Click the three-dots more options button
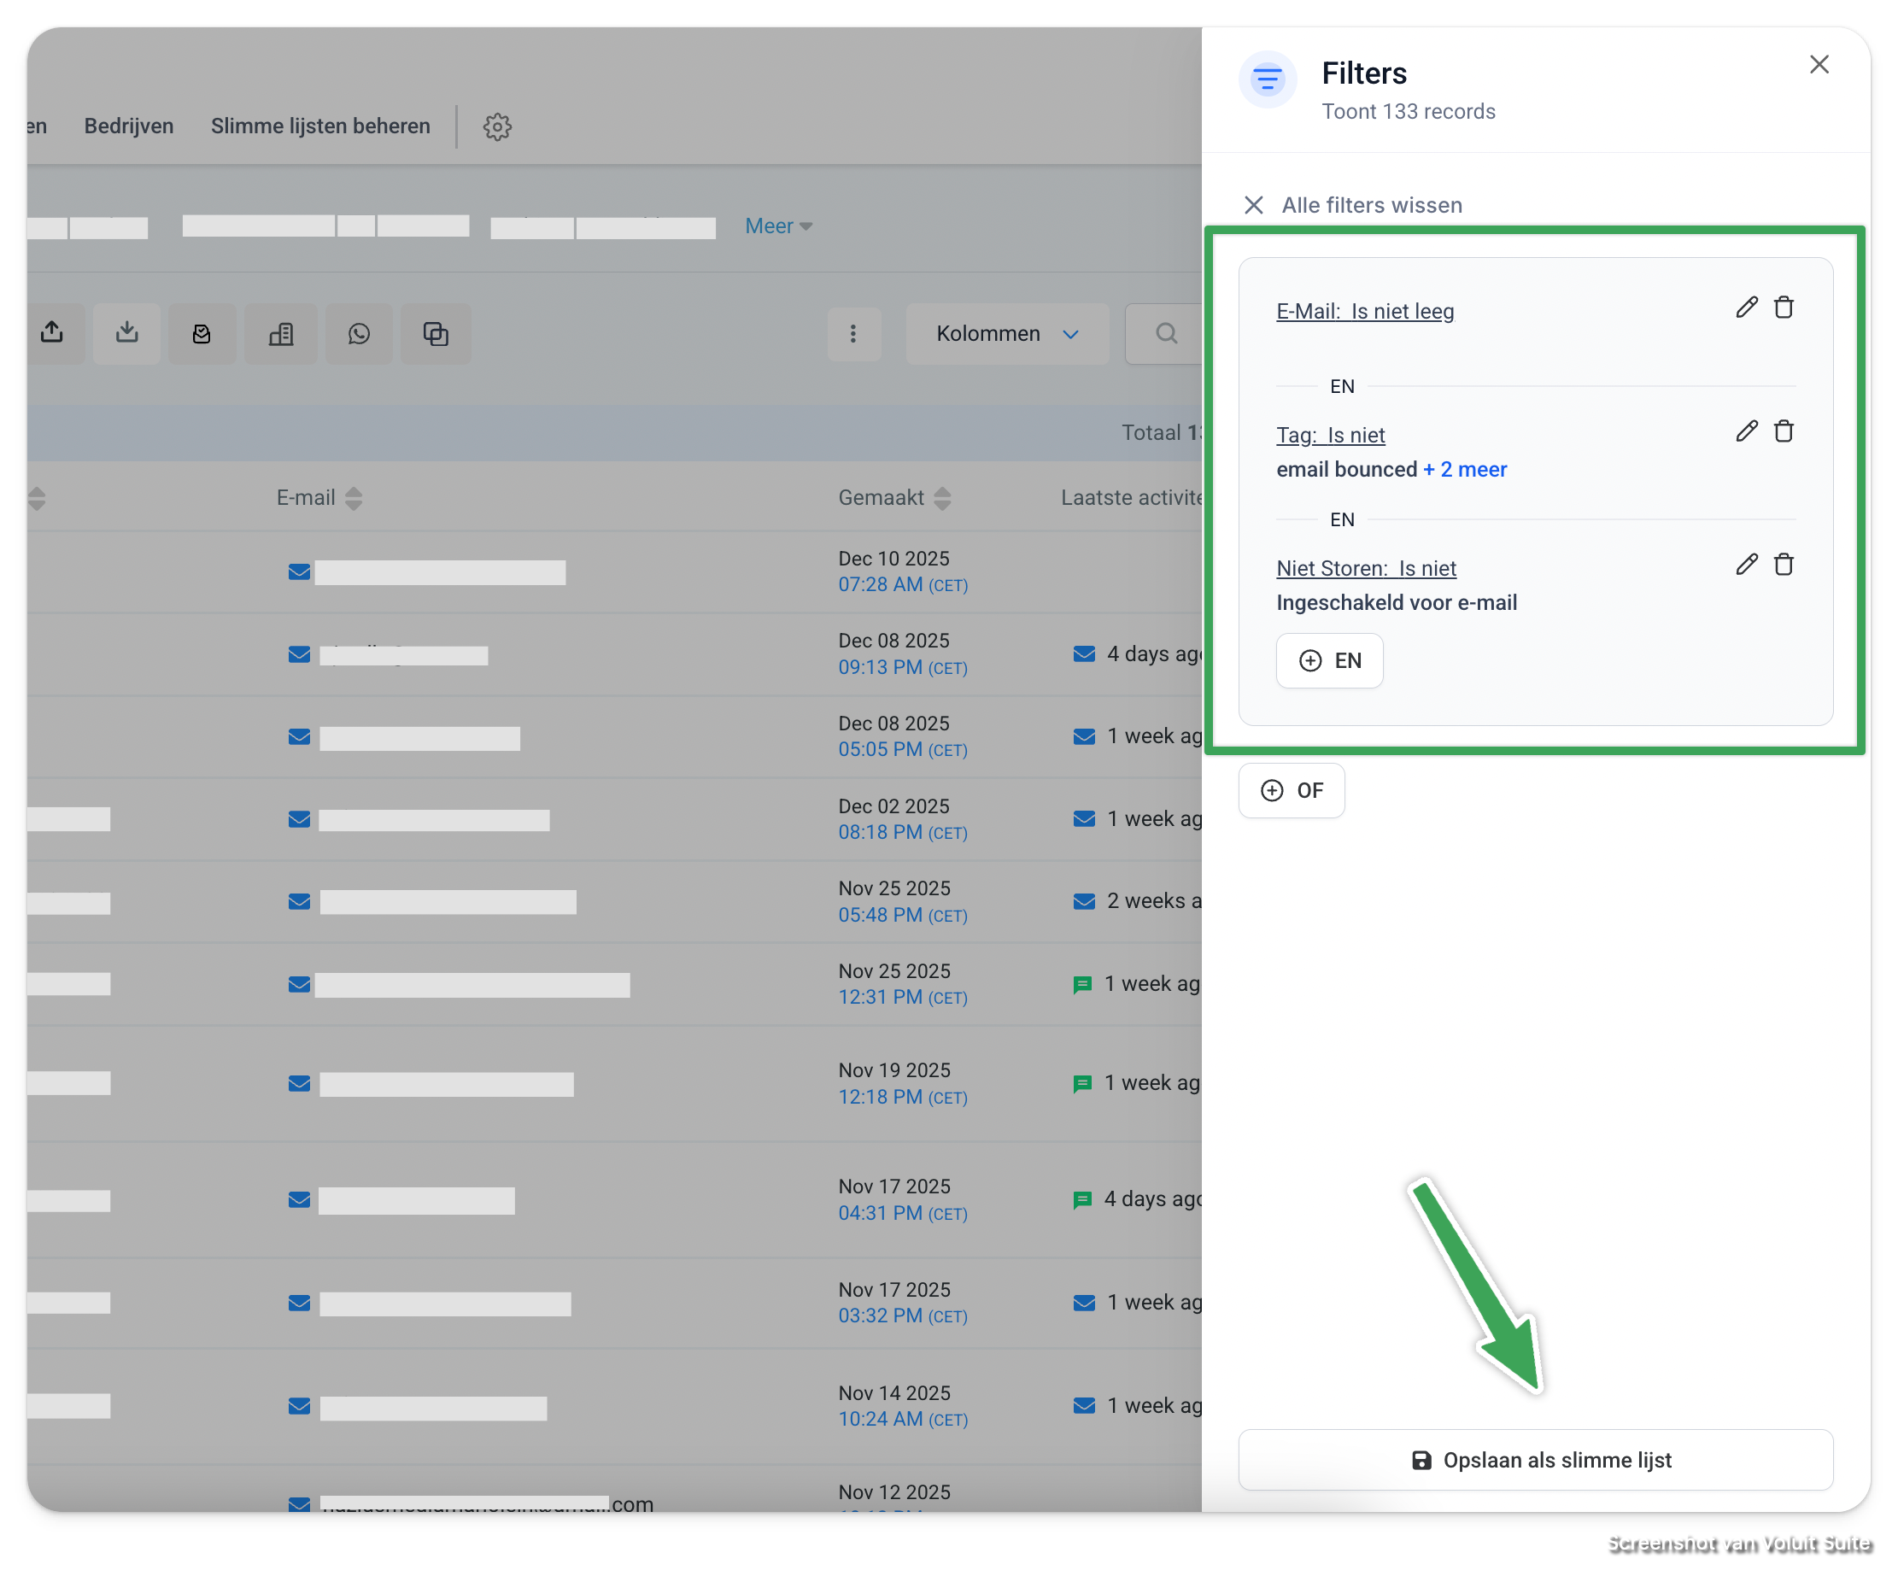This screenshot has height=1582, width=1898. 853,334
